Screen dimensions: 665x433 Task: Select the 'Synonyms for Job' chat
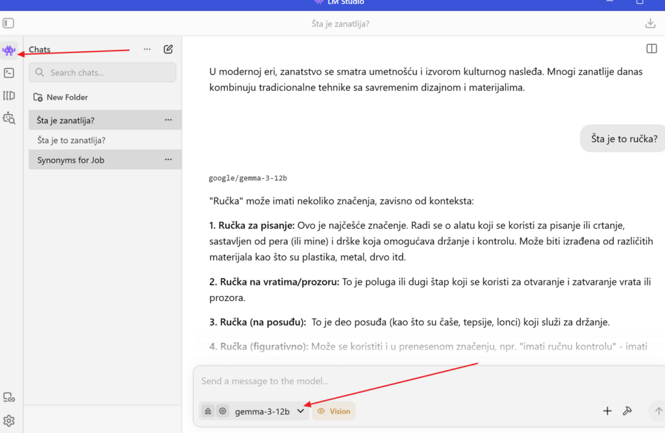[x=71, y=159]
